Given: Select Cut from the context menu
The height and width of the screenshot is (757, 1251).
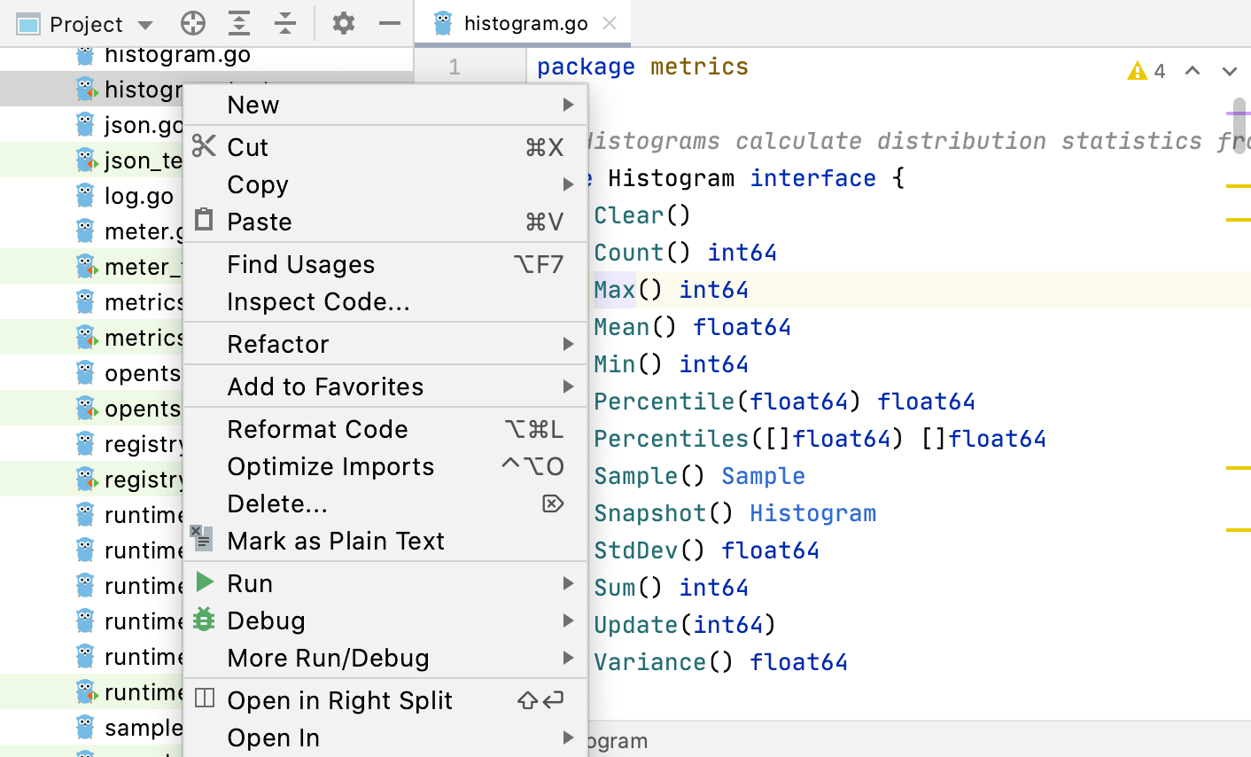Looking at the screenshot, I should 248,147.
